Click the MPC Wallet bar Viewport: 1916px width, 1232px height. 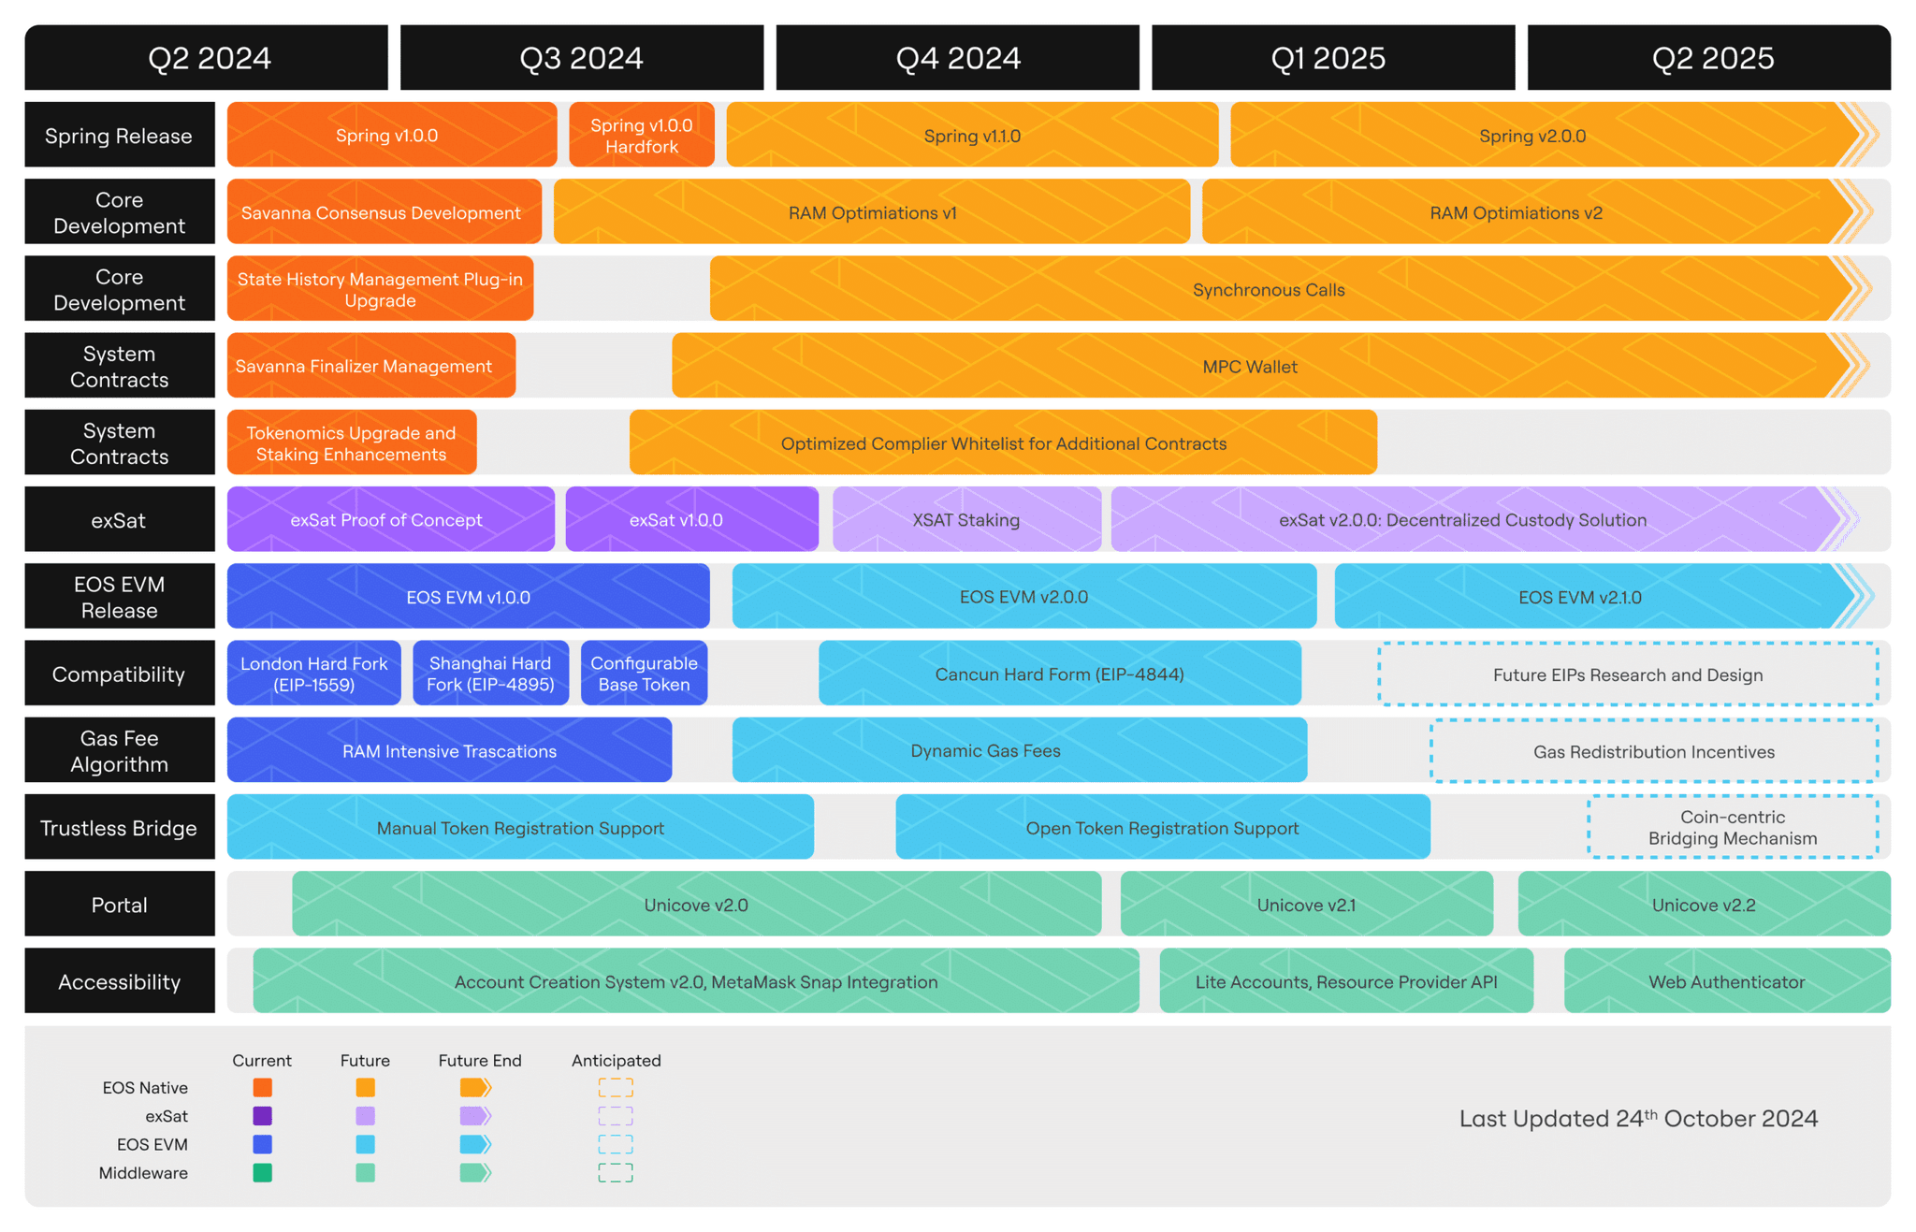coord(1270,366)
